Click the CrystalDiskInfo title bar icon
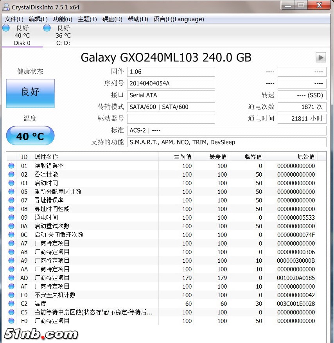Screen dimensions: 334x343 point(6,7)
